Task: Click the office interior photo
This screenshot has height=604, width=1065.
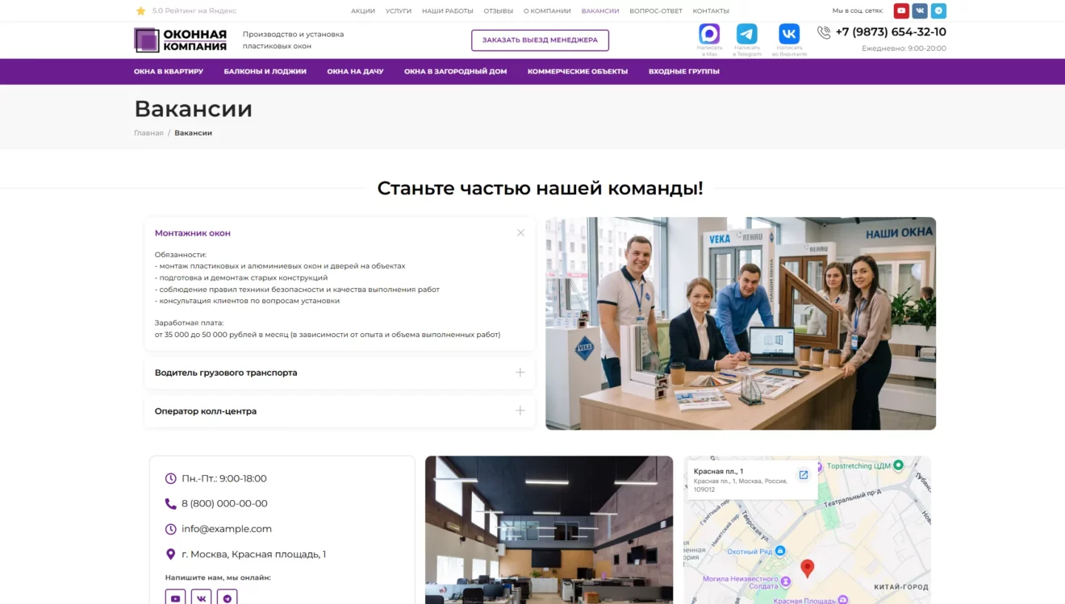Action: [549, 530]
